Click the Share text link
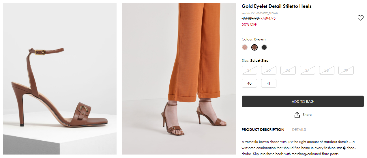This screenshot has height=158, width=367. tap(307, 115)
